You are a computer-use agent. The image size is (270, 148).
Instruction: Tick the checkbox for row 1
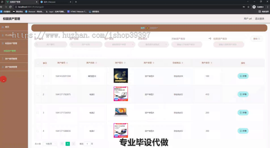pyautogui.click(x=38, y=76)
